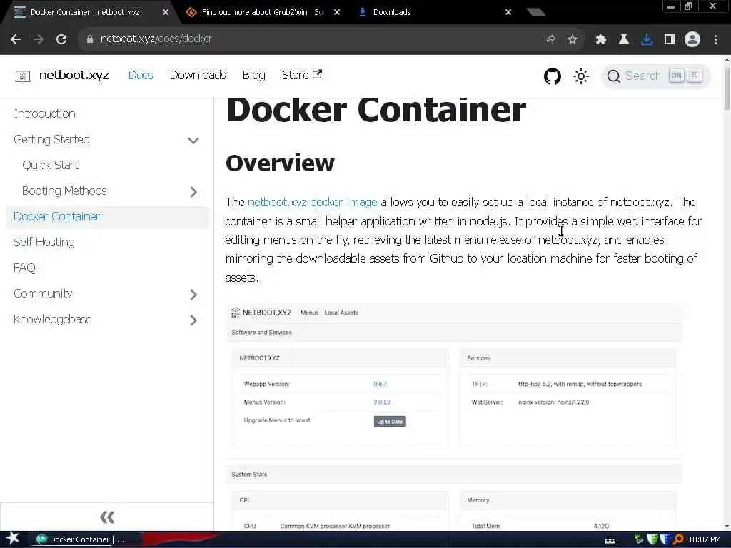Click the docs Search box
The width and height of the screenshot is (731, 548).
click(656, 76)
